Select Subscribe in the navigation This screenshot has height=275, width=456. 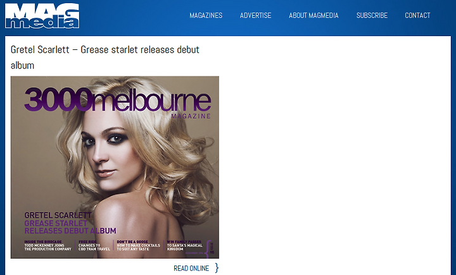point(372,15)
